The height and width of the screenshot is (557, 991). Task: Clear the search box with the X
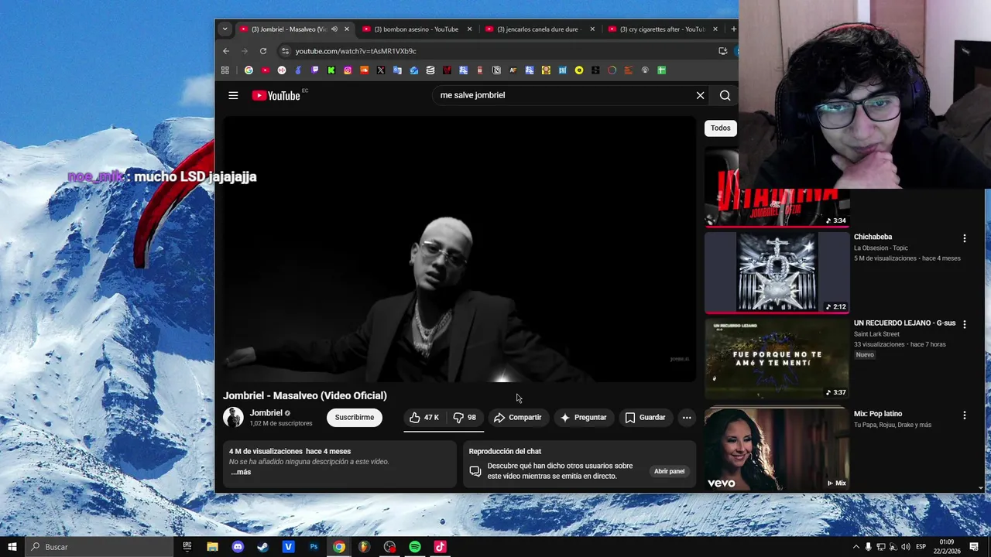click(700, 95)
